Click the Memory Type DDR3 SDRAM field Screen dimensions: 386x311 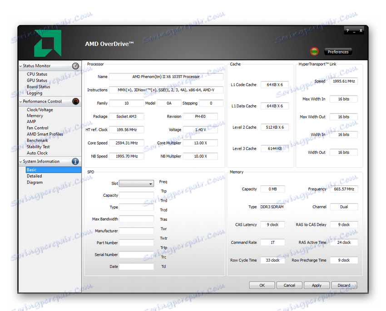(x=272, y=207)
